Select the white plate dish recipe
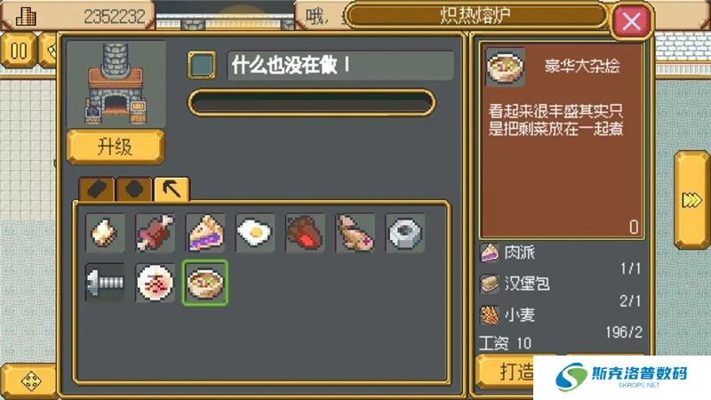 tap(155, 283)
